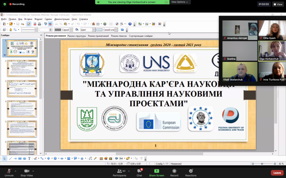The height and width of the screenshot is (178, 286).
Task: Select the Rectangle drawing tool
Action: [x=20, y=158]
